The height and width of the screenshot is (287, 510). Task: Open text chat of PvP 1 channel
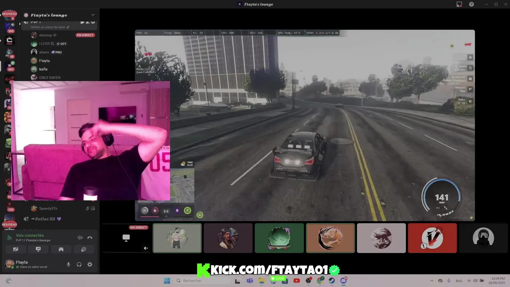coord(82,22)
